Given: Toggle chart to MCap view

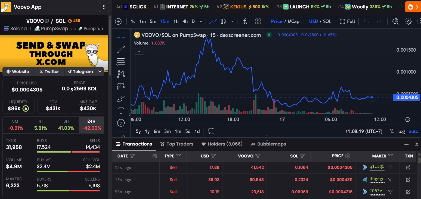Looking at the screenshot, I should click(293, 21).
